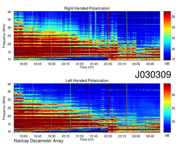Click "30" on the Right Handed frequency axis
Viewport: 178px width, 144px height.
[9, 28]
